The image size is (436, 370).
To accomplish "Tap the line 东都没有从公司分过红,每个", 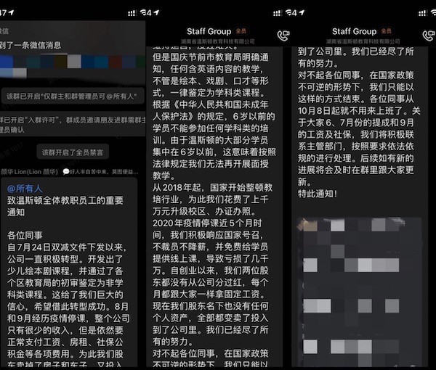I will [211, 282].
